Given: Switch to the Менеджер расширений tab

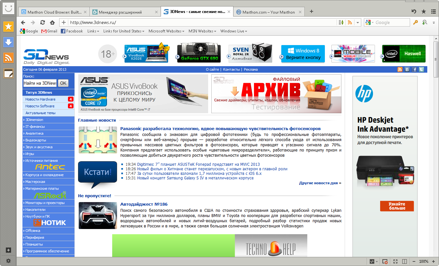Looking at the screenshot, I should [125, 12].
